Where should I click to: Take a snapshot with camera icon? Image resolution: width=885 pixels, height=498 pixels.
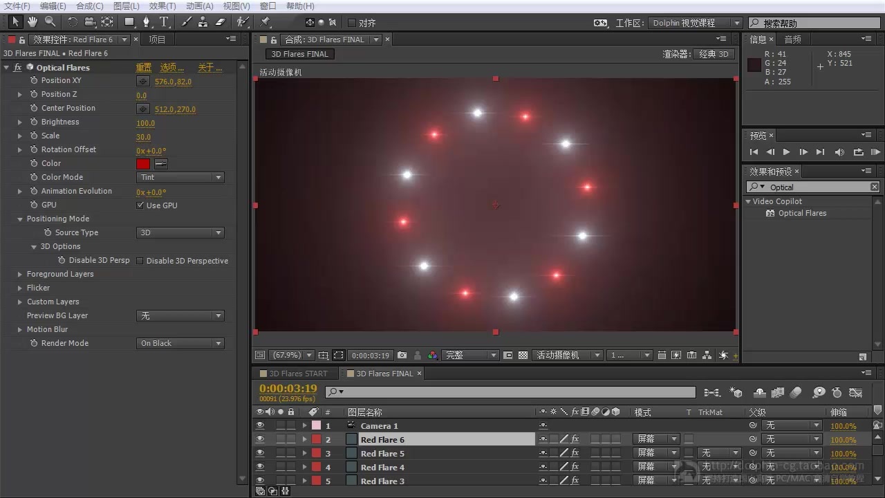click(x=402, y=355)
